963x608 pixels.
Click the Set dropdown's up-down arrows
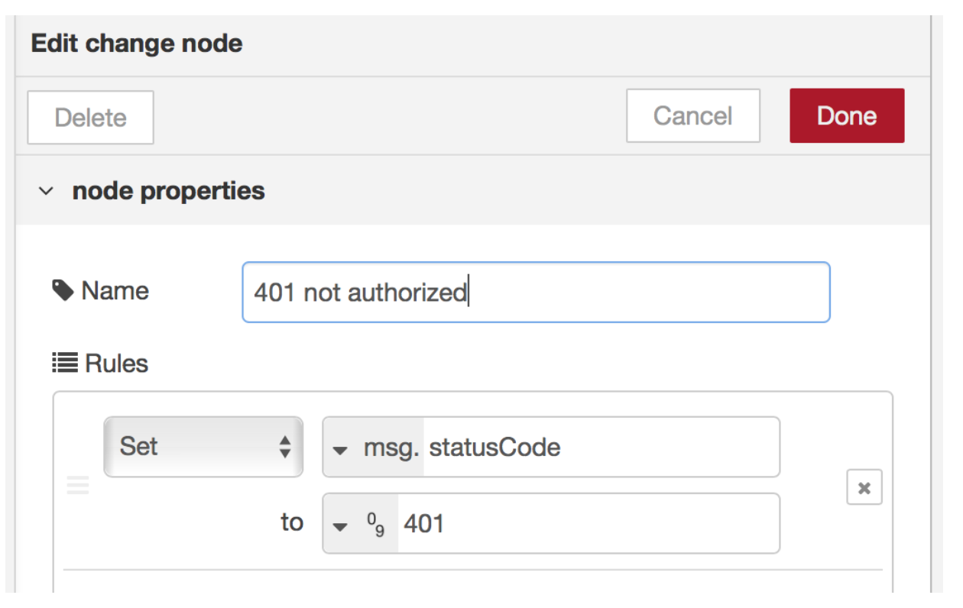pos(284,447)
